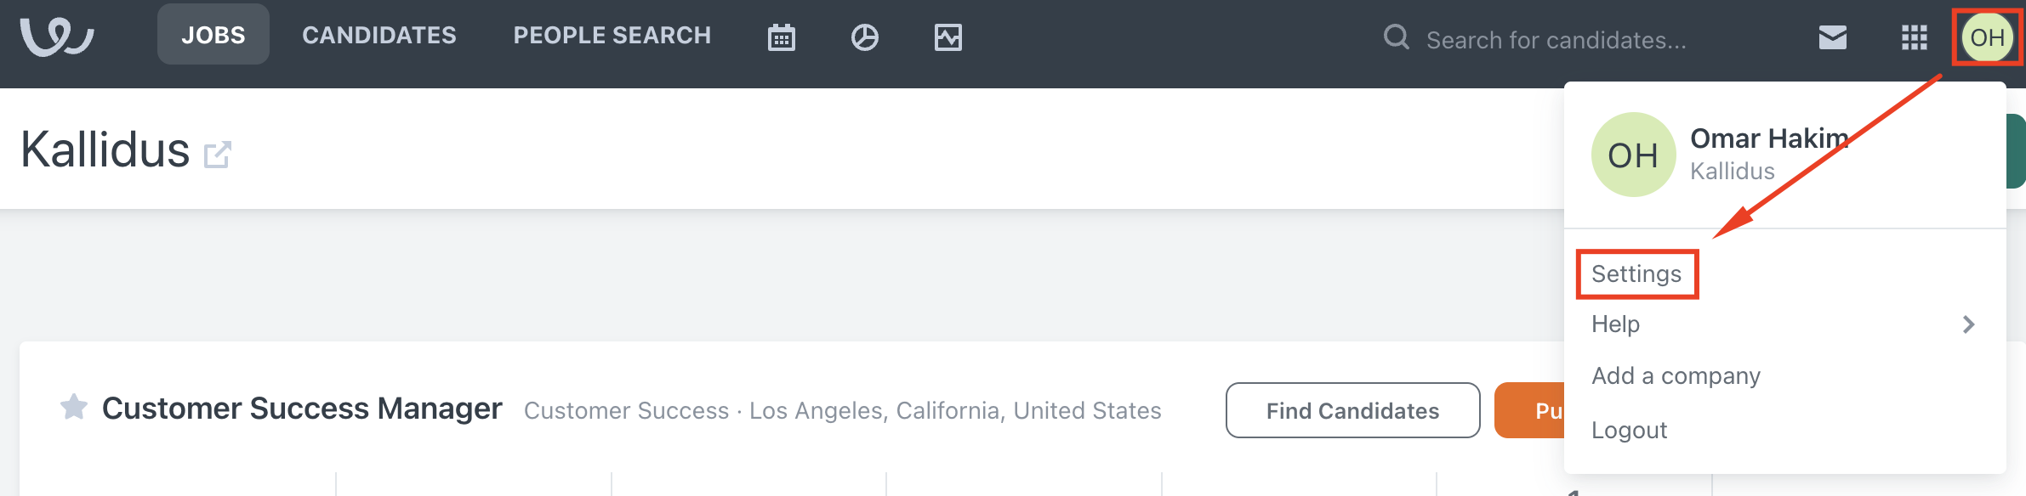2026x496 pixels.
Task: Click the OH avatar in the top bar
Action: point(1987,37)
